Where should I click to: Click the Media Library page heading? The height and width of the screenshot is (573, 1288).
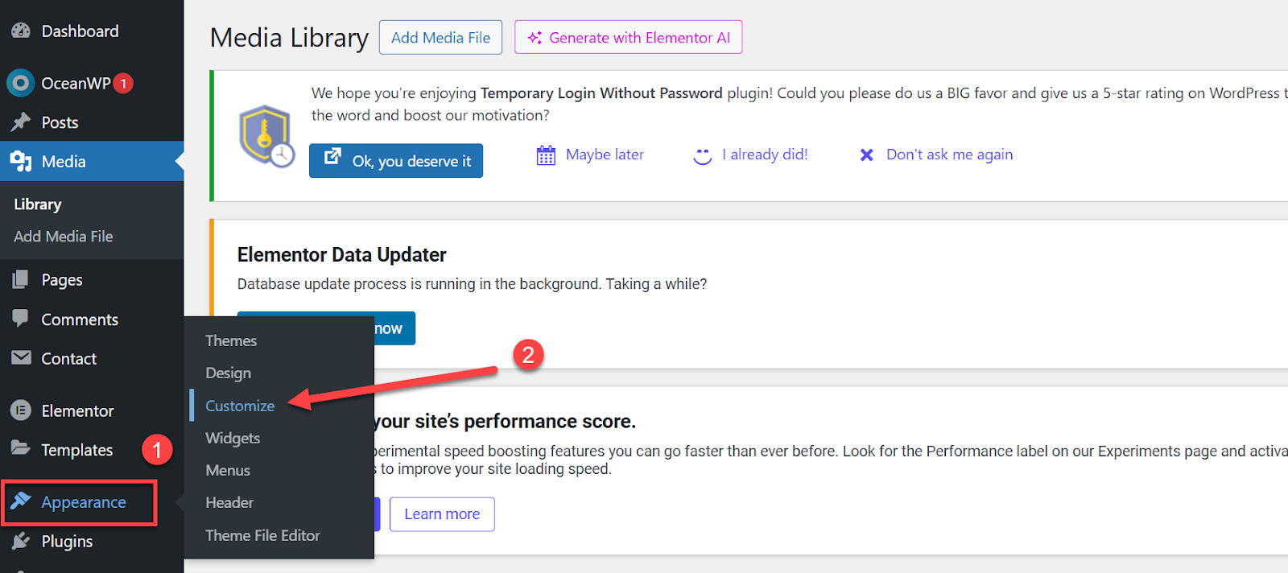pyautogui.click(x=289, y=38)
